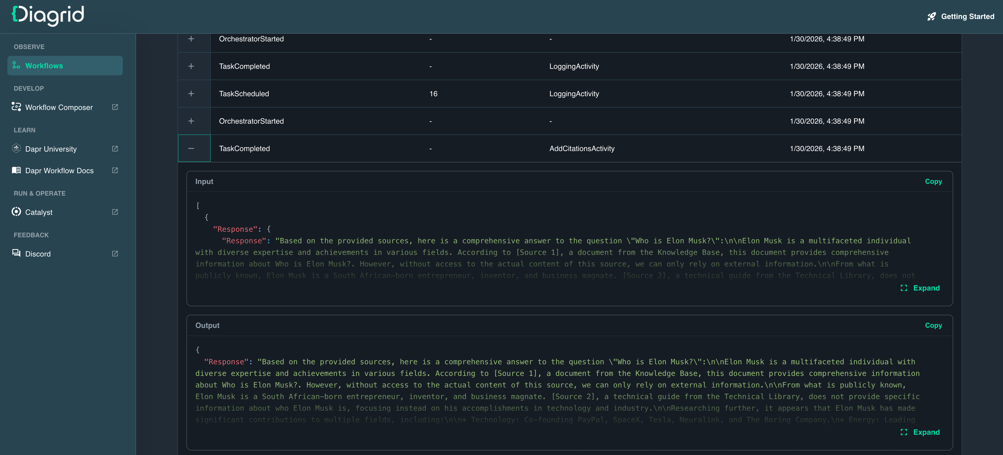Expand the TaskCompleted LoggingActivity row
The width and height of the screenshot is (1003, 455).
coord(191,66)
